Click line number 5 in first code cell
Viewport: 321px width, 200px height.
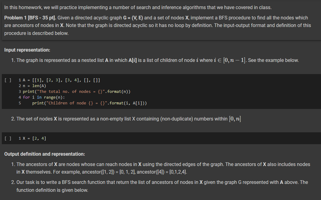[x=20, y=103]
